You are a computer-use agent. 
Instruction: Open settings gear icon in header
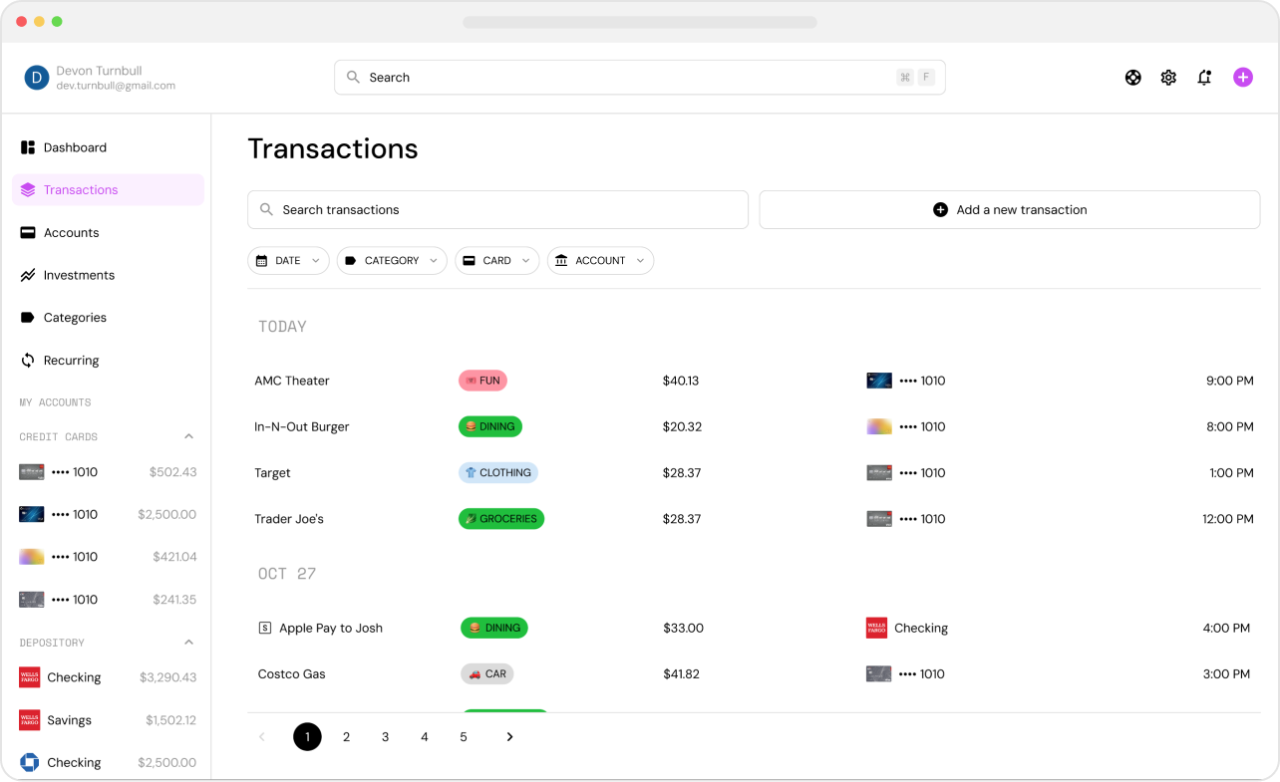(1168, 78)
